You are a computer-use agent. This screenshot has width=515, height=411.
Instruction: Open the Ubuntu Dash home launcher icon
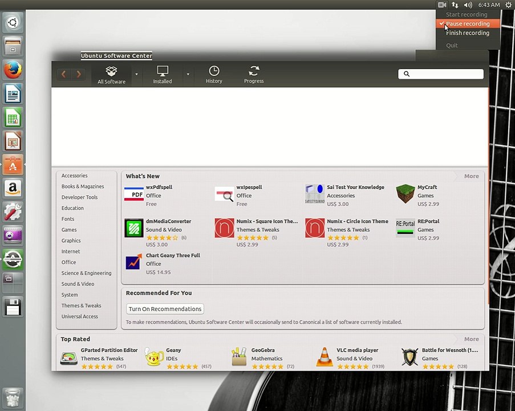(x=13, y=22)
